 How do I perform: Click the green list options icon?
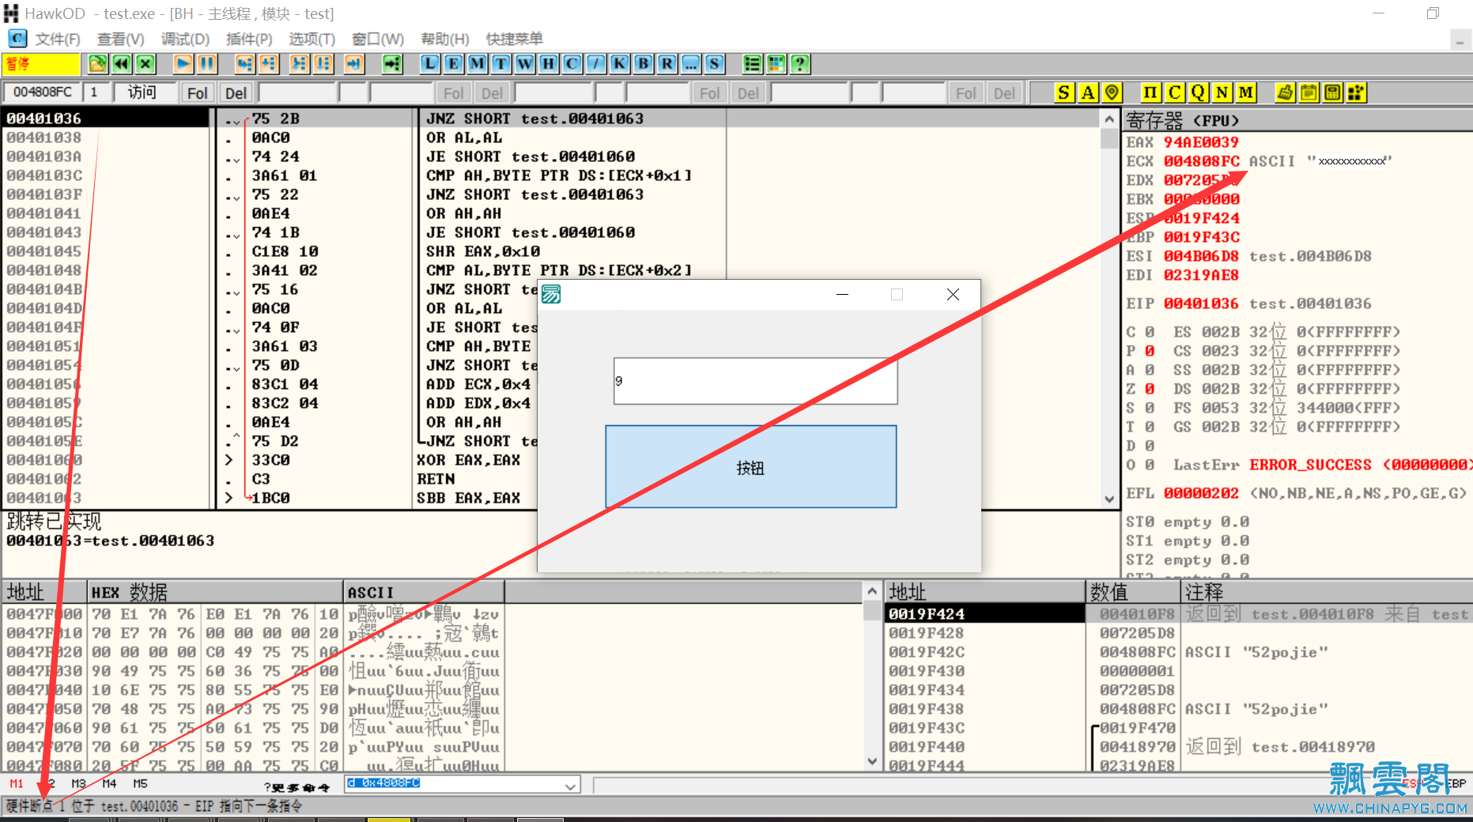click(x=753, y=64)
